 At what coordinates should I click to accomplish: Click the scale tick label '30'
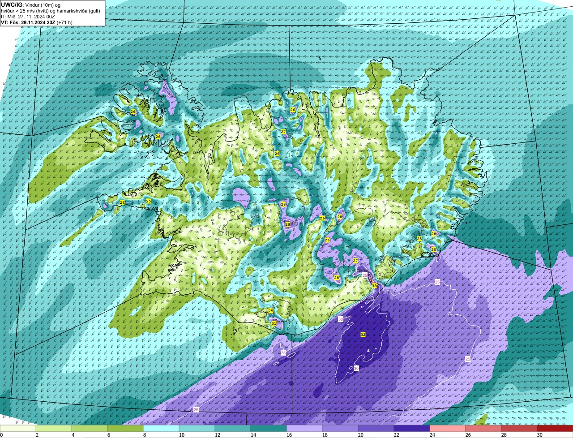[540, 435]
